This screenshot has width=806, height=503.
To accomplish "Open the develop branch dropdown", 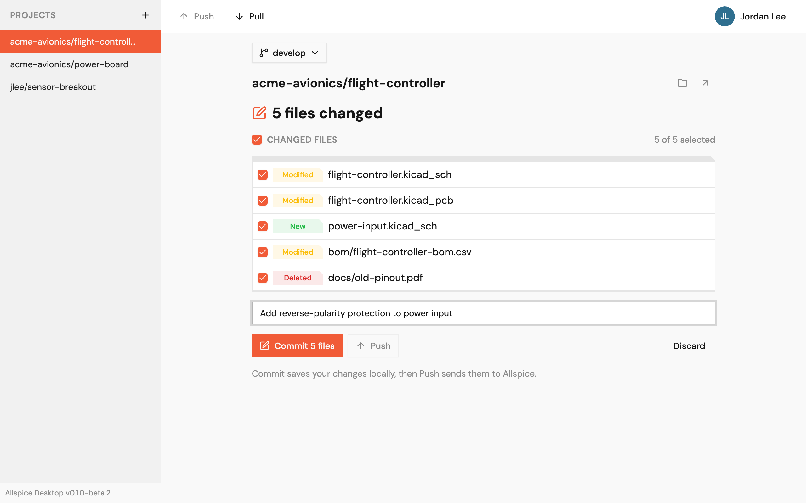I will click(x=289, y=53).
